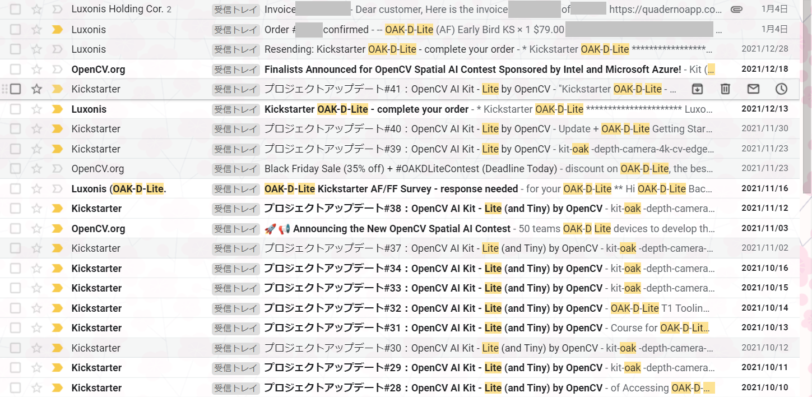Open the AF/FF Survey response needed email

coord(392,189)
